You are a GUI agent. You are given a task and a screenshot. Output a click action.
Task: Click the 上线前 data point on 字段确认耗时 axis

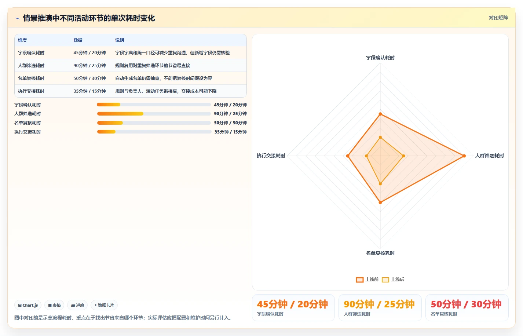(380, 114)
